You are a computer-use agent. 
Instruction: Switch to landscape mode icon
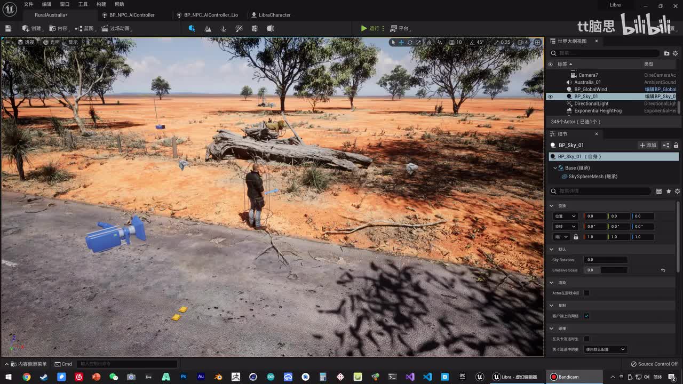[208, 28]
